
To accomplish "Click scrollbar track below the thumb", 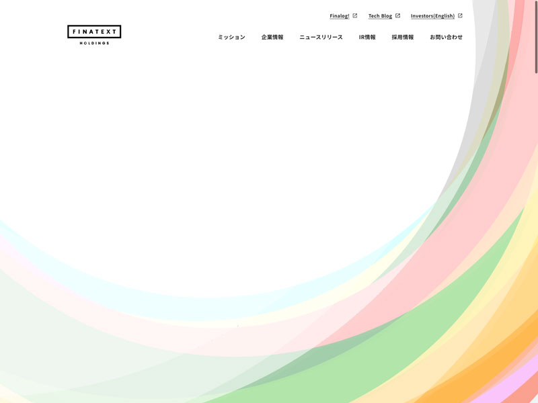I will 535,235.
